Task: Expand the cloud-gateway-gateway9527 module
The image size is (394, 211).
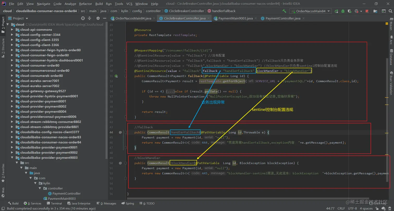Action: pos(12,91)
